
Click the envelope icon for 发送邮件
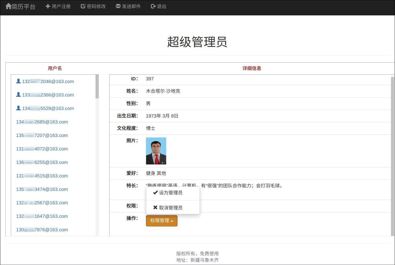coord(118,6)
